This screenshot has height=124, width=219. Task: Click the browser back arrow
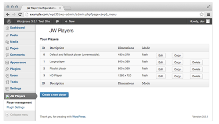pos(8,14)
